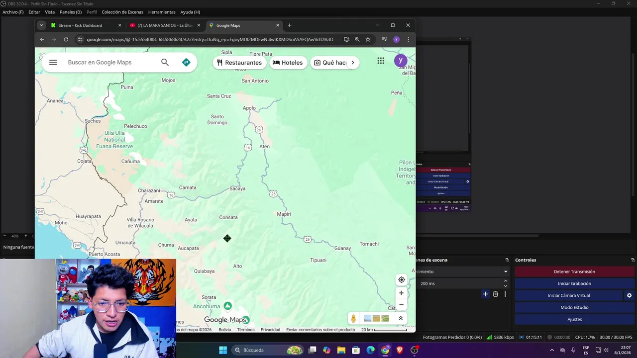This screenshot has height=358, width=637.
Task: Filter by Restaurantes chip
Action: pyautogui.click(x=239, y=63)
